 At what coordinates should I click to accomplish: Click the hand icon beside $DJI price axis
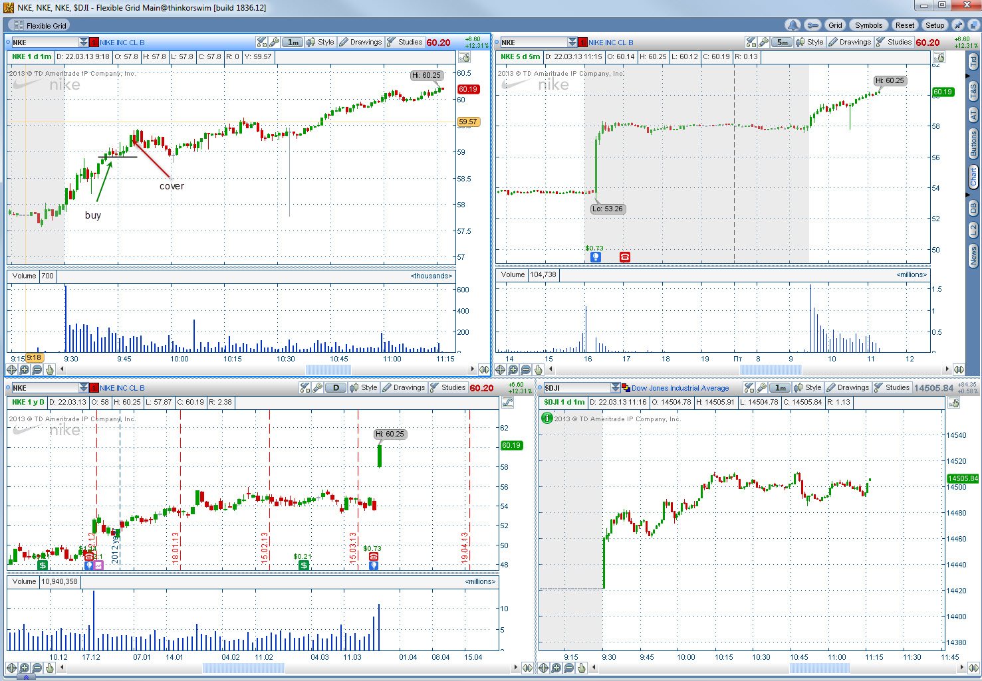click(953, 402)
